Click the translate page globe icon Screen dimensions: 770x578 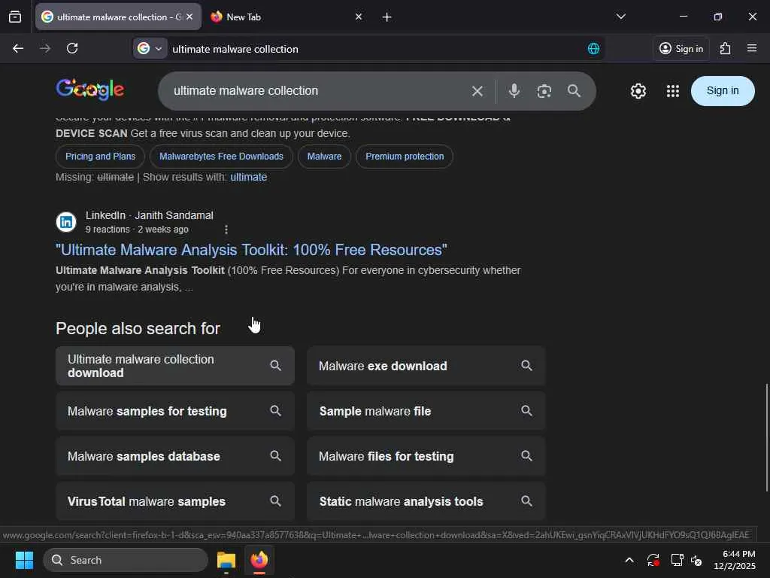pyautogui.click(x=593, y=48)
